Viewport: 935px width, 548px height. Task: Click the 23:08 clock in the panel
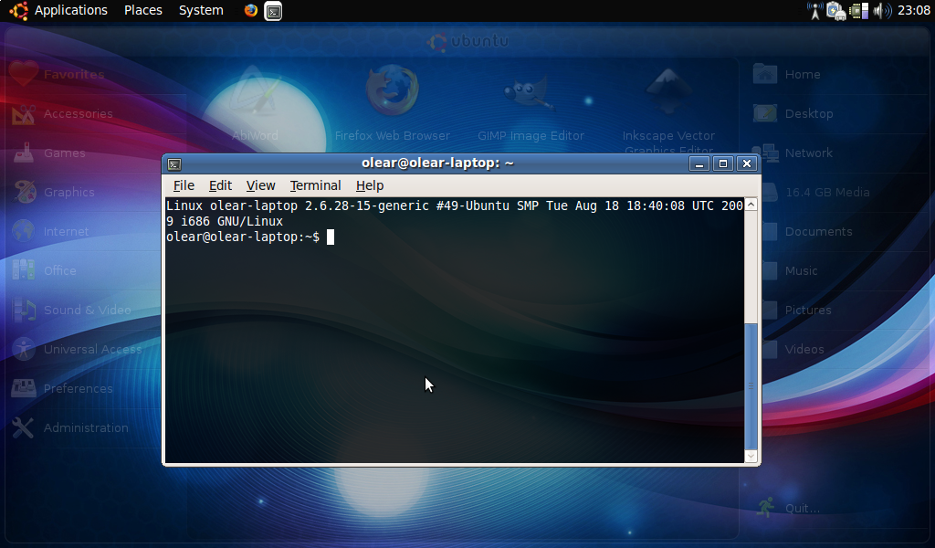(x=913, y=11)
